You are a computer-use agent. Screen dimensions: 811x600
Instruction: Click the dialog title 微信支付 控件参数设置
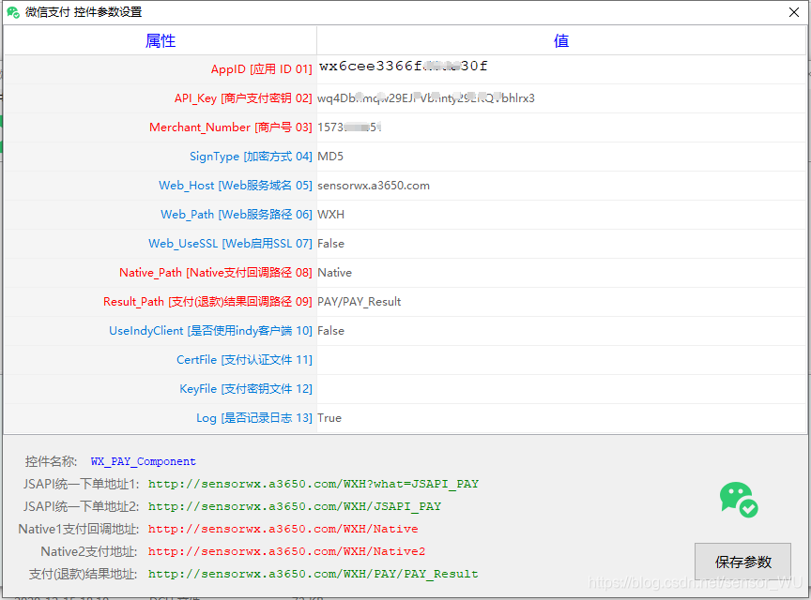pos(84,12)
